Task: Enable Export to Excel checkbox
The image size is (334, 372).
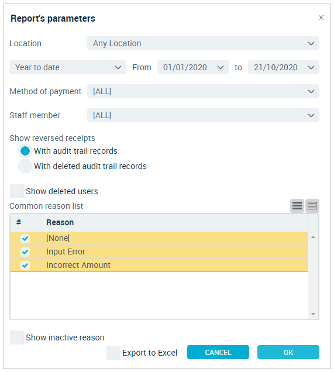Action: (x=113, y=353)
